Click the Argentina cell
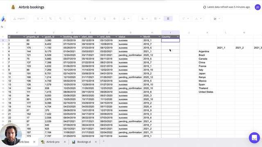 [x=207, y=51]
